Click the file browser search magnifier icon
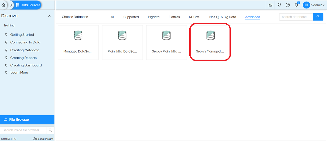The height and width of the screenshot is (141, 327). click(50, 130)
